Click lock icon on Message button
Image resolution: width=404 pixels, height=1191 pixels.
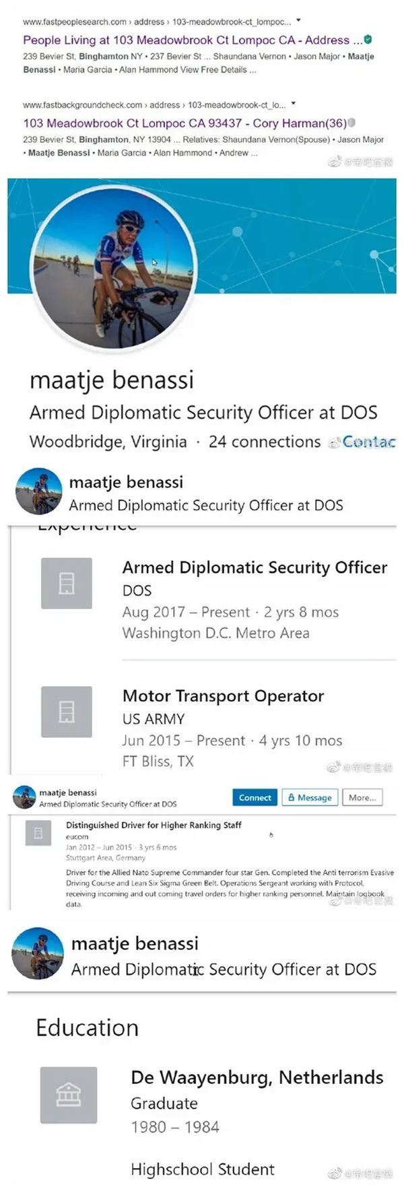tap(292, 797)
